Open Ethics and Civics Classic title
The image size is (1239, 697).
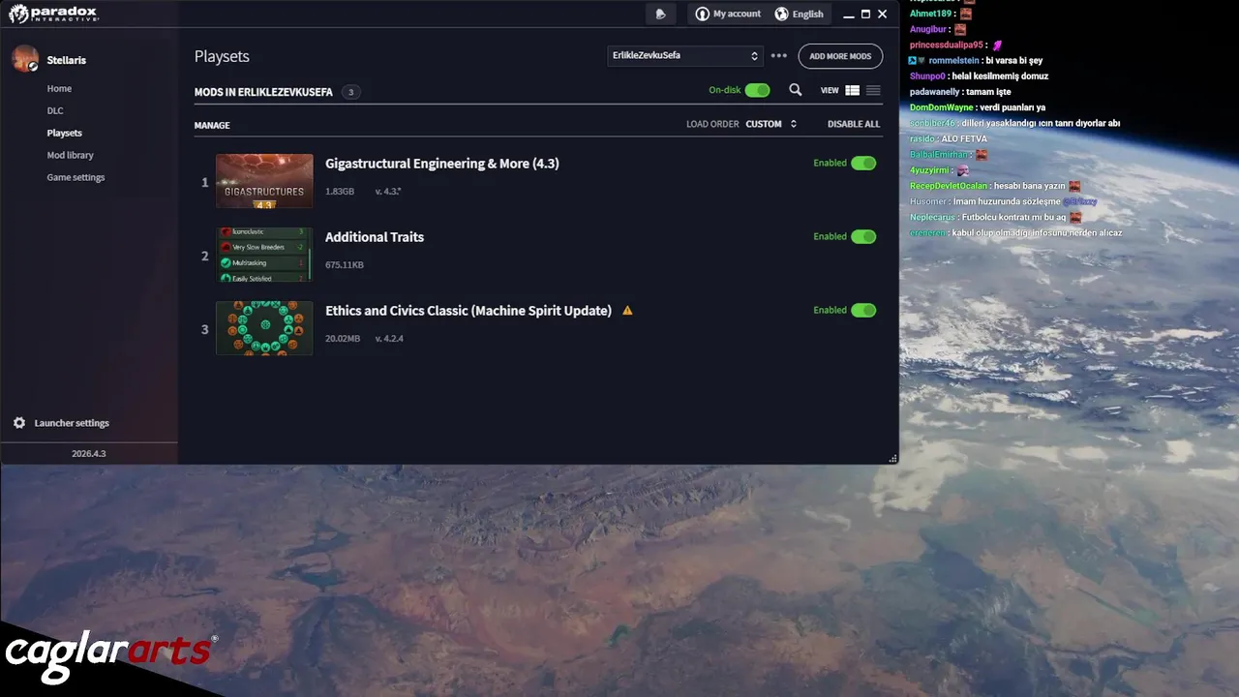468,311
